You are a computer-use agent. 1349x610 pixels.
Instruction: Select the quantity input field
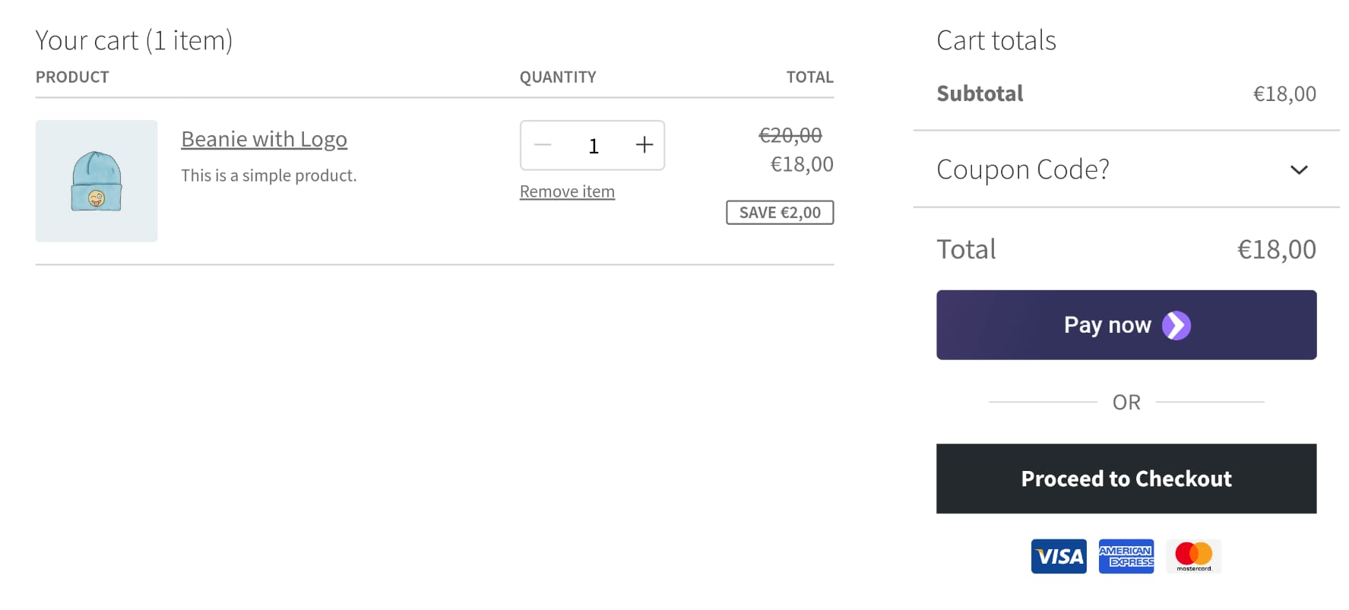point(593,145)
